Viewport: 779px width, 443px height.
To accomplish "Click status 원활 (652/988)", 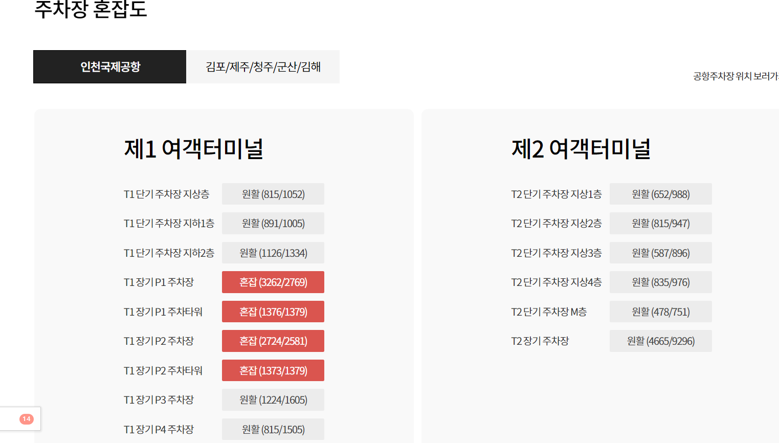I will [x=661, y=194].
